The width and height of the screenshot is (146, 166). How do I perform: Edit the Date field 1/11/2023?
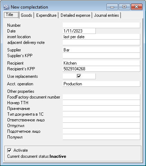[x=79, y=31]
